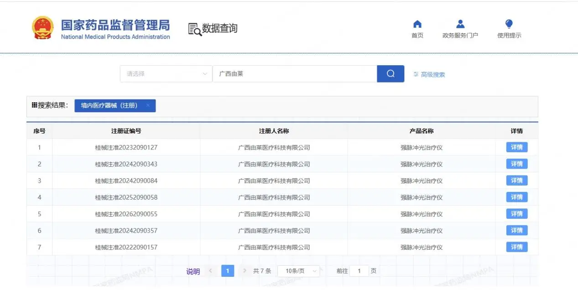
Task: Click the grid icon beside 搜索结果
Action: tap(34, 105)
